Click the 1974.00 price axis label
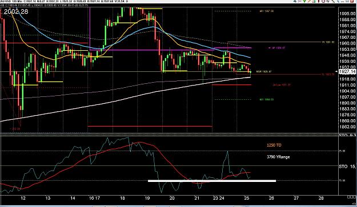This screenshot has height=207, width=357. 347,31
